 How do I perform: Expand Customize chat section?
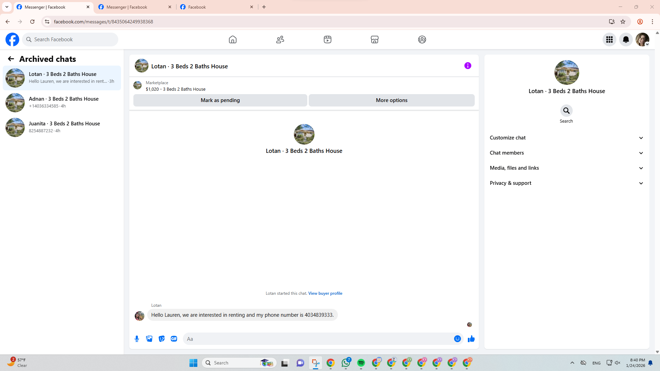566,138
